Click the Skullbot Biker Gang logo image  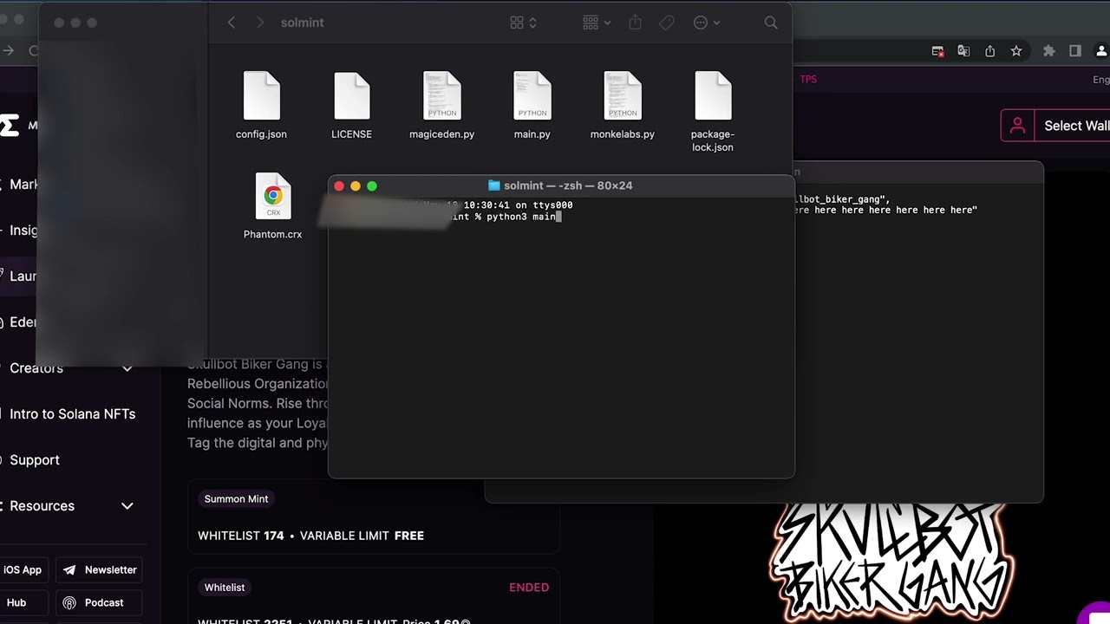click(891, 563)
